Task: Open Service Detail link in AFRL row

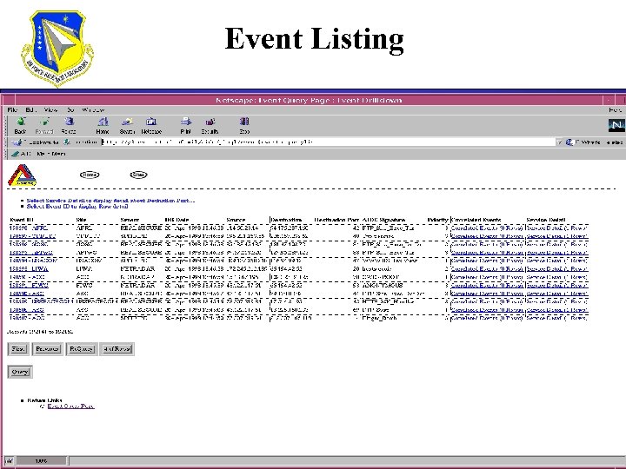Action: [557, 228]
